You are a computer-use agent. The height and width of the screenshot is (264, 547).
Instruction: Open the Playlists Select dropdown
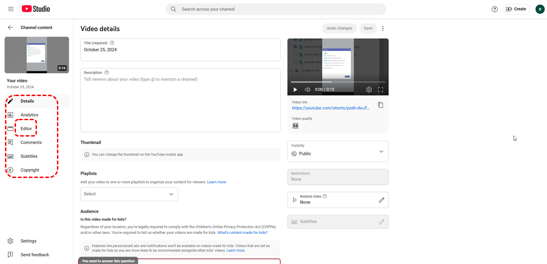coord(129,194)
